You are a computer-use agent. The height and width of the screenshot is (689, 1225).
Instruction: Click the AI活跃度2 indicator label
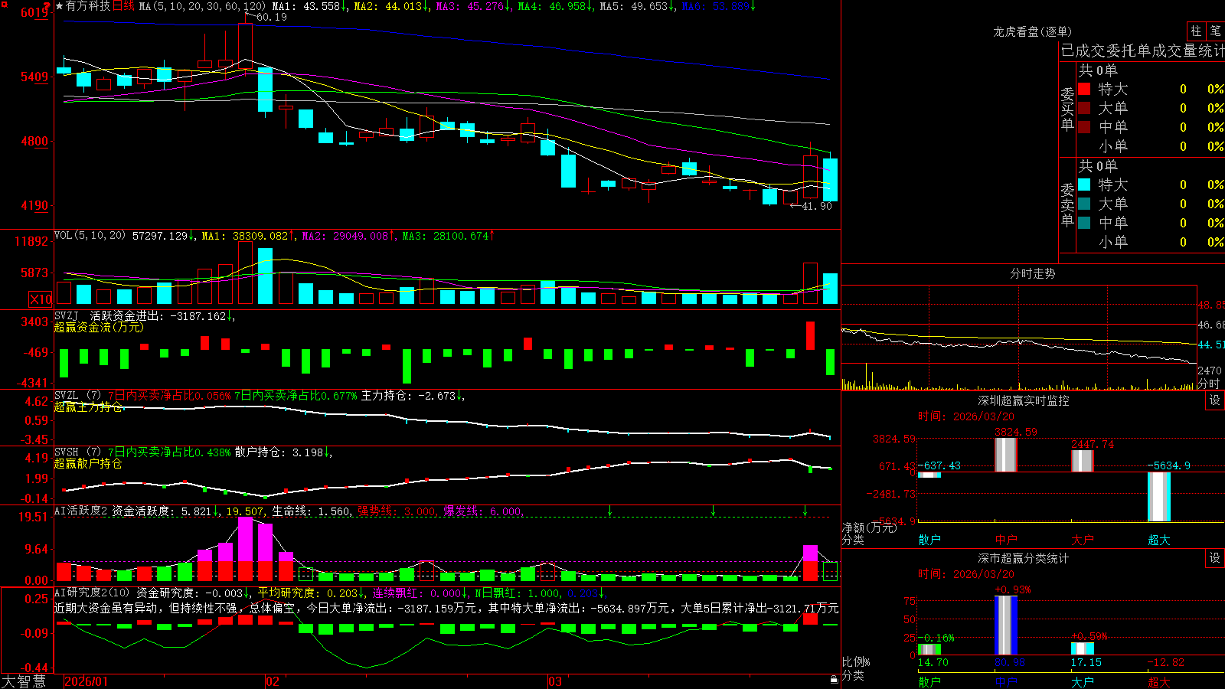(x=81, y=511)
